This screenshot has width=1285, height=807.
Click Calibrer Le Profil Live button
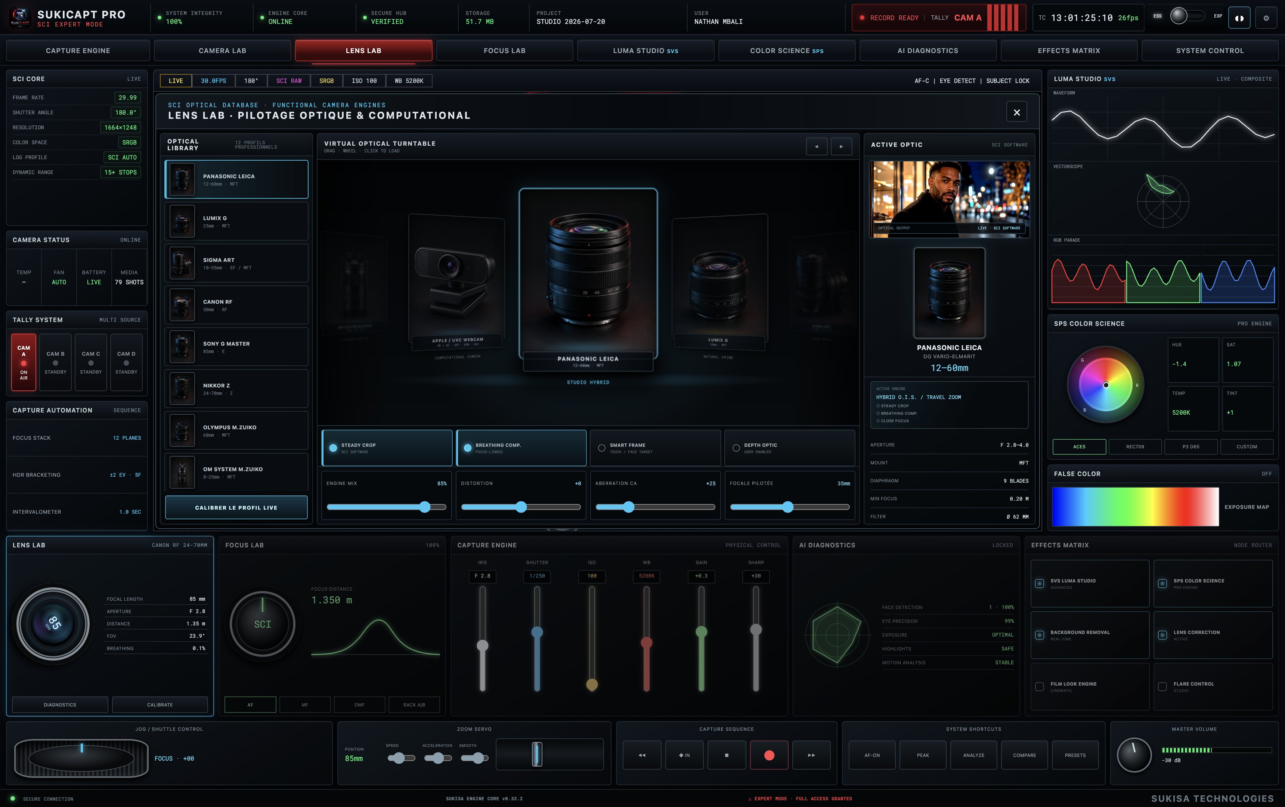(236, 508)
